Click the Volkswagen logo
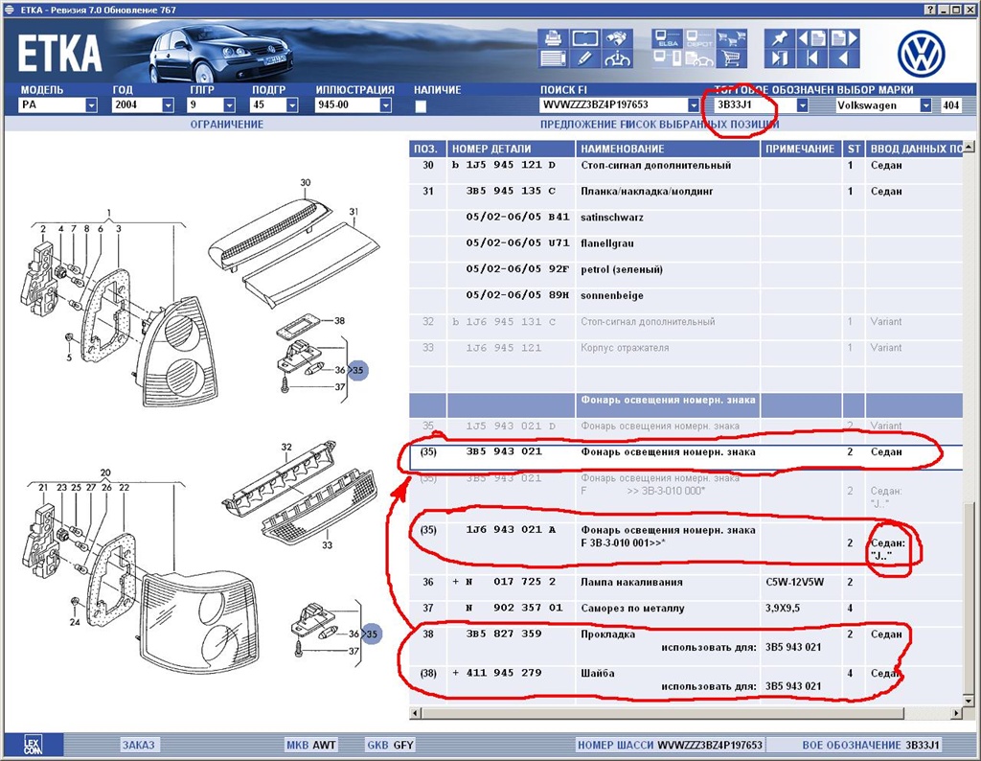Image resolution: width=981 pixels, height=761 pixels. pos(921,54)
